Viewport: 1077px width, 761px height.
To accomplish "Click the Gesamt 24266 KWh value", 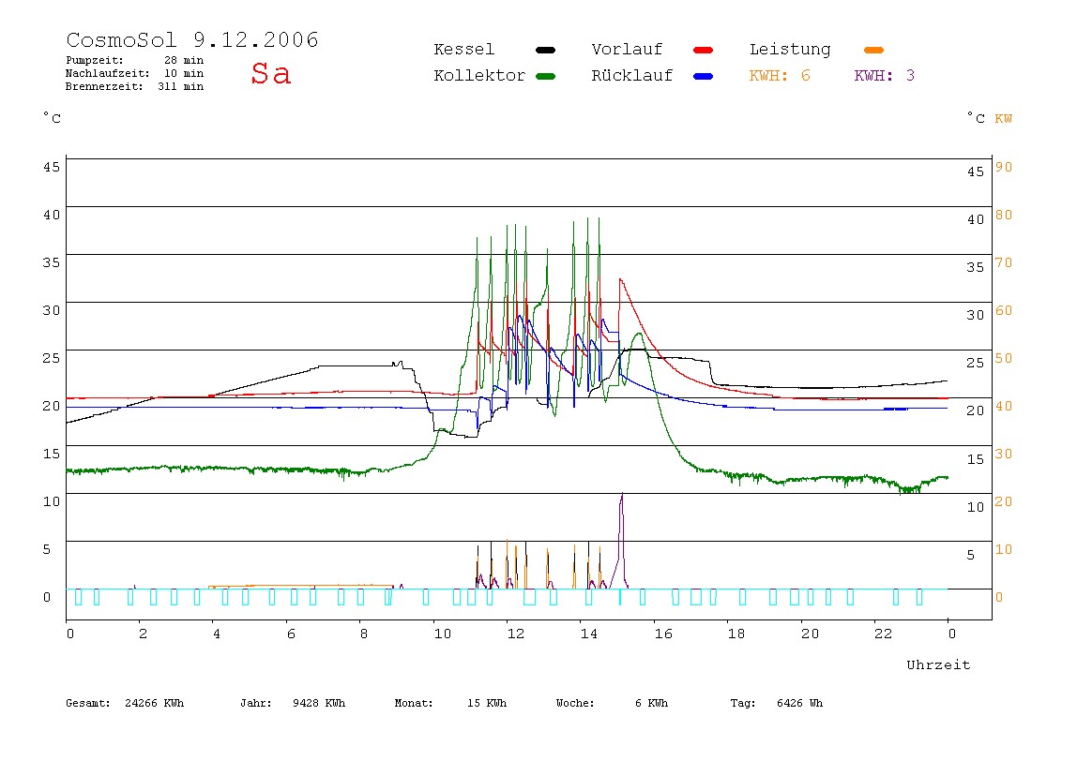I will [155, 703].
